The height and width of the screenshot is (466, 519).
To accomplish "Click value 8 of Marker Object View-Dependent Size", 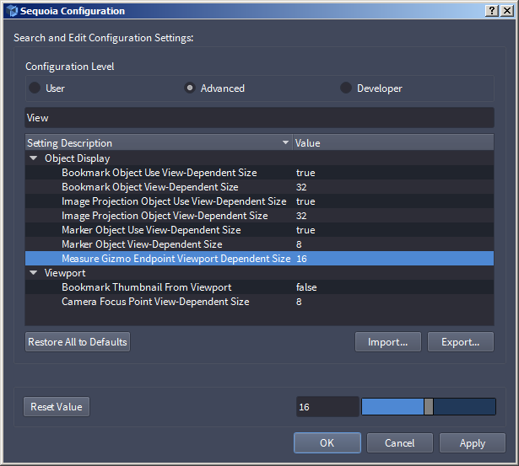I will coord(299,244).
